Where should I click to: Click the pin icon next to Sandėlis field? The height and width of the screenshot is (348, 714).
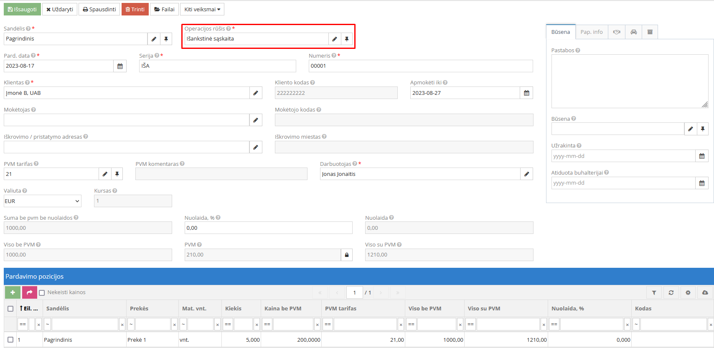click(x=166, y=39)
